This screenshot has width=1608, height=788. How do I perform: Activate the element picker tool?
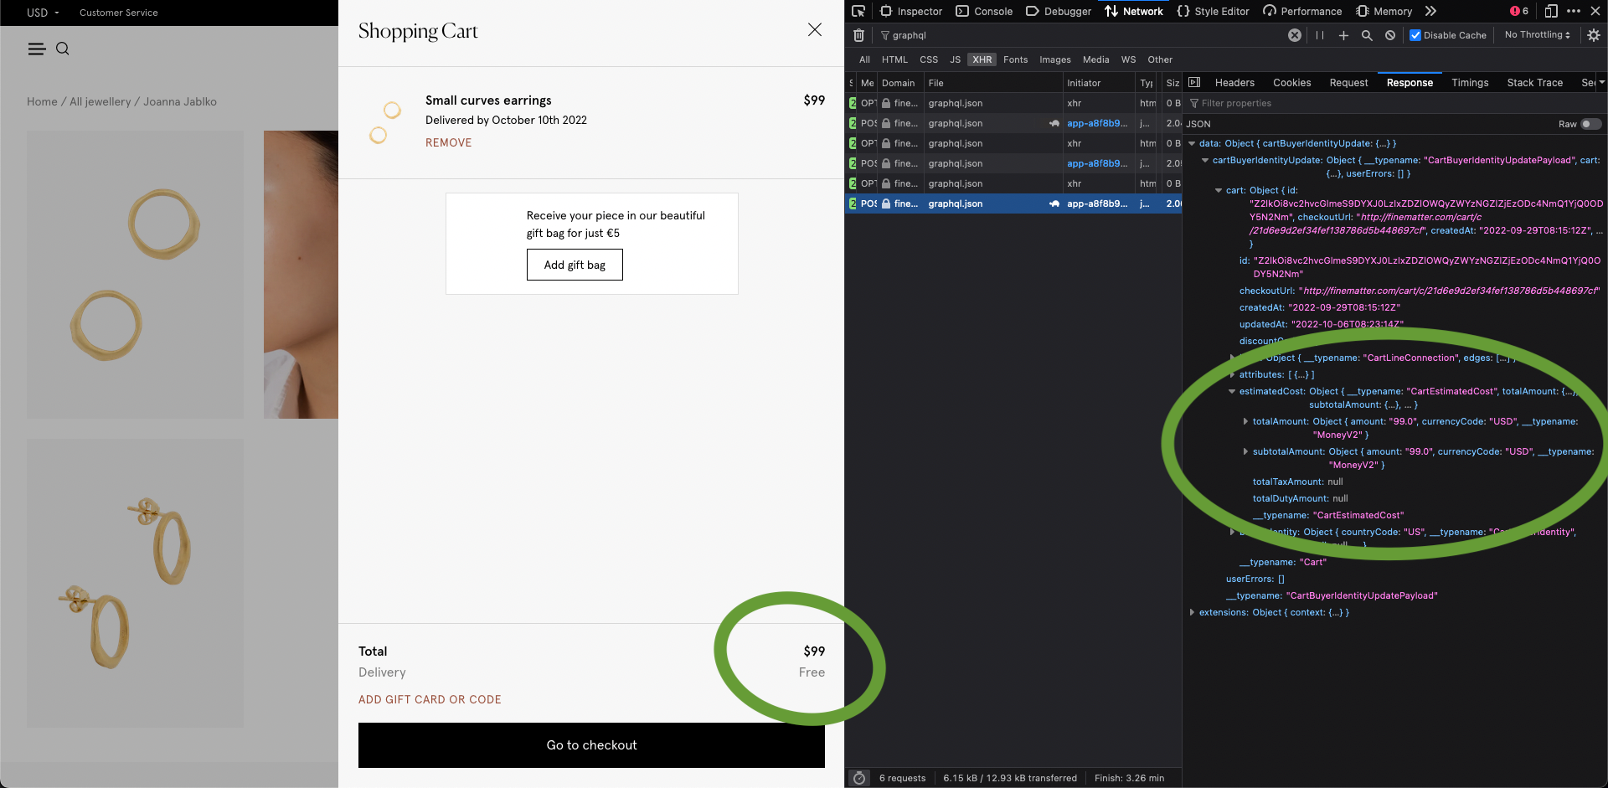pos(858,11)
